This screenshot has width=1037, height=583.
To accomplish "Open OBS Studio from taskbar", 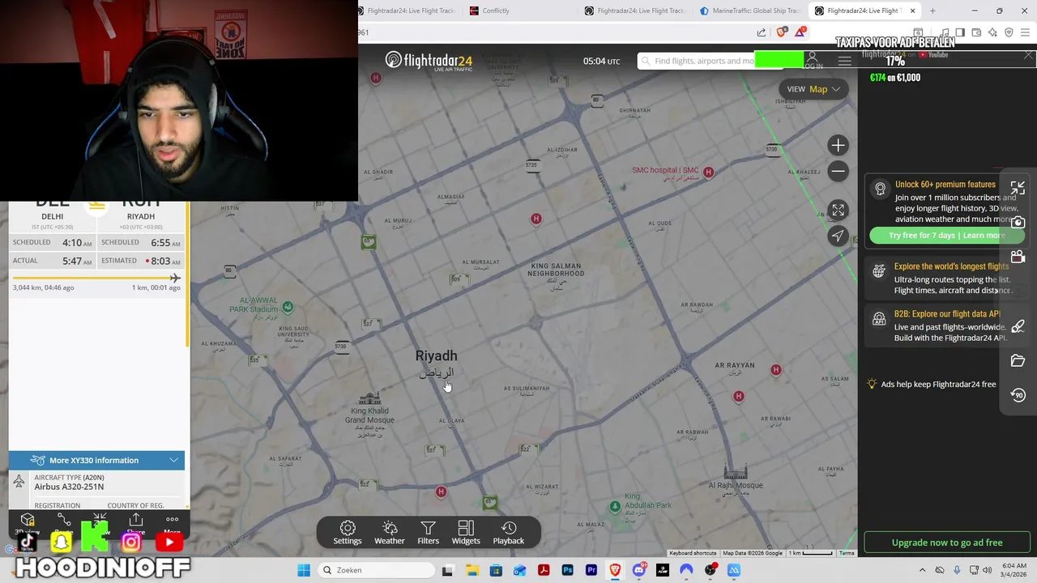I will click(711, 570).
